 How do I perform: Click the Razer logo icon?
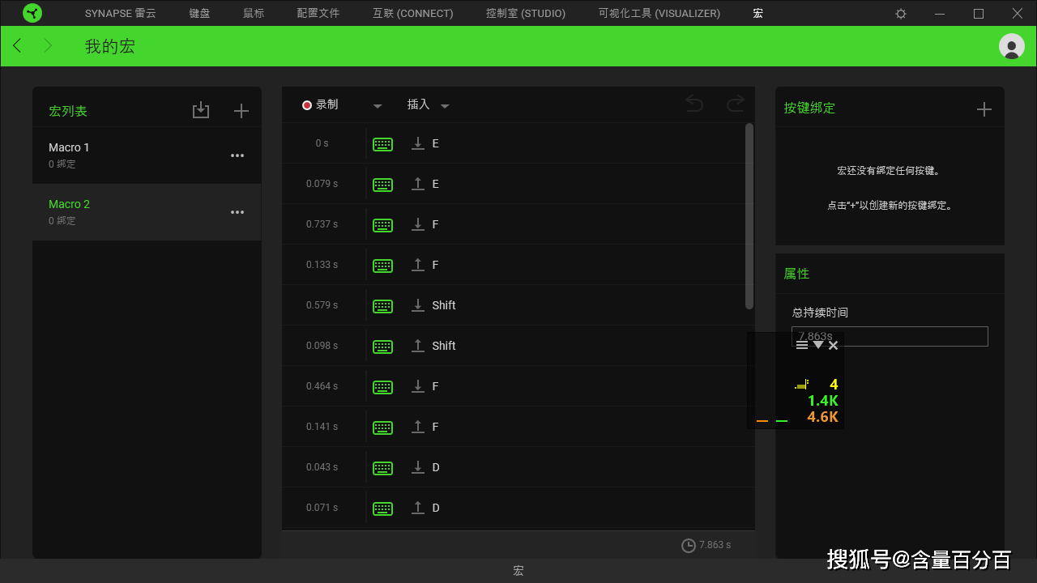(x=32, y=13)
